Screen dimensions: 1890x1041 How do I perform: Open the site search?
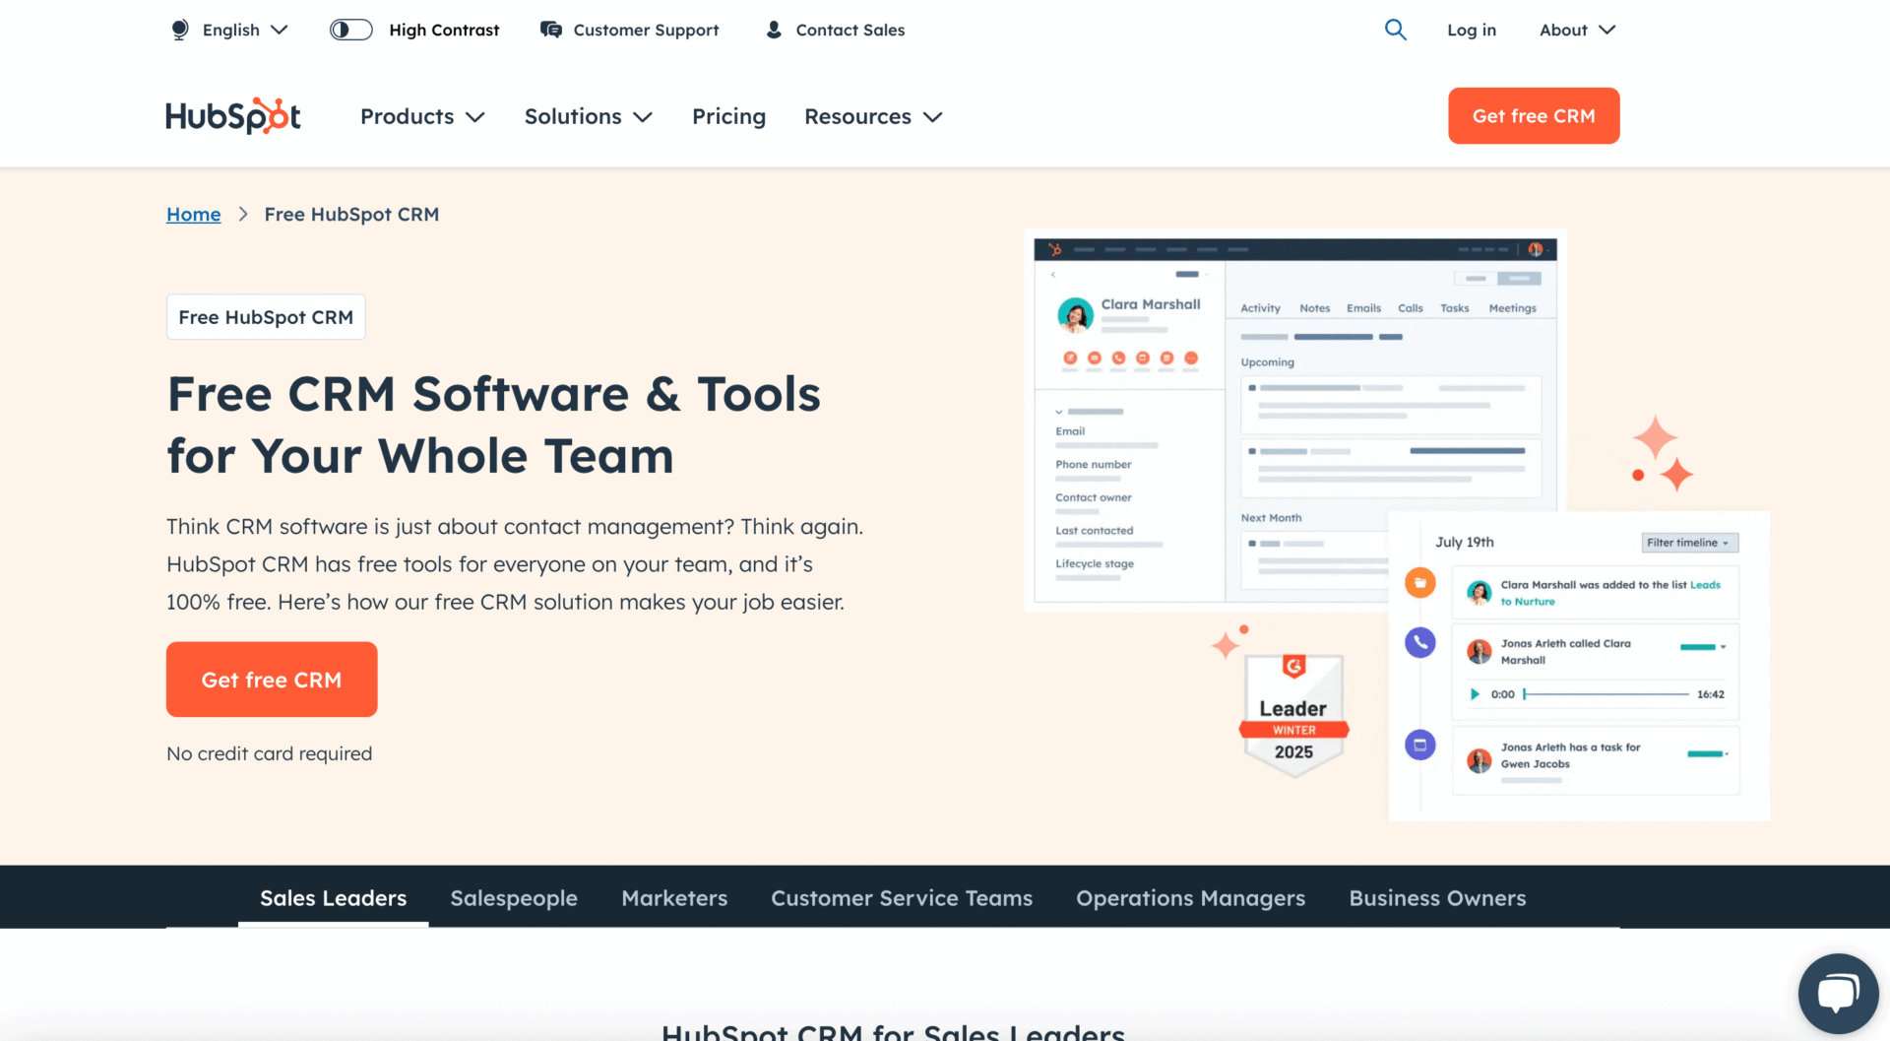1395,30
